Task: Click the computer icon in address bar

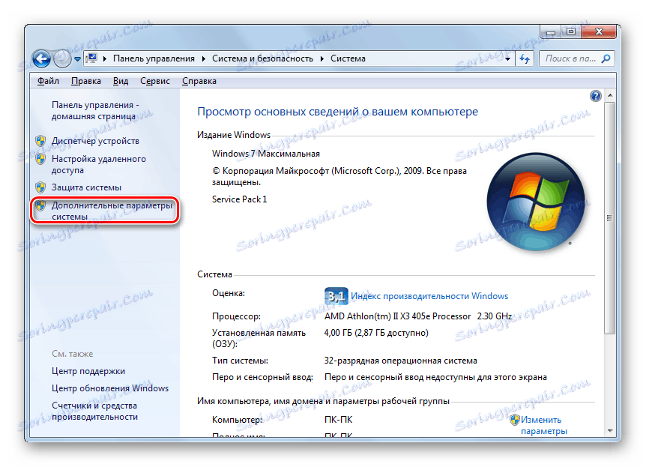Action: 93,58
